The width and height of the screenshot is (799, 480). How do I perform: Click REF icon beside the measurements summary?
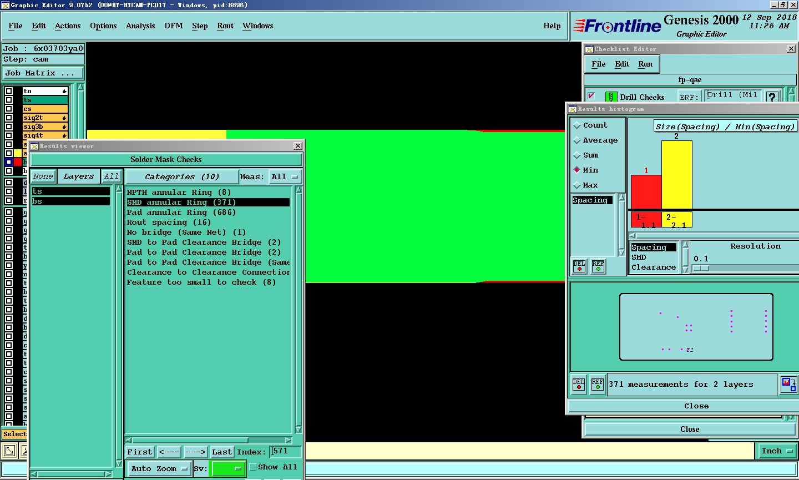(x=598, y=384)
